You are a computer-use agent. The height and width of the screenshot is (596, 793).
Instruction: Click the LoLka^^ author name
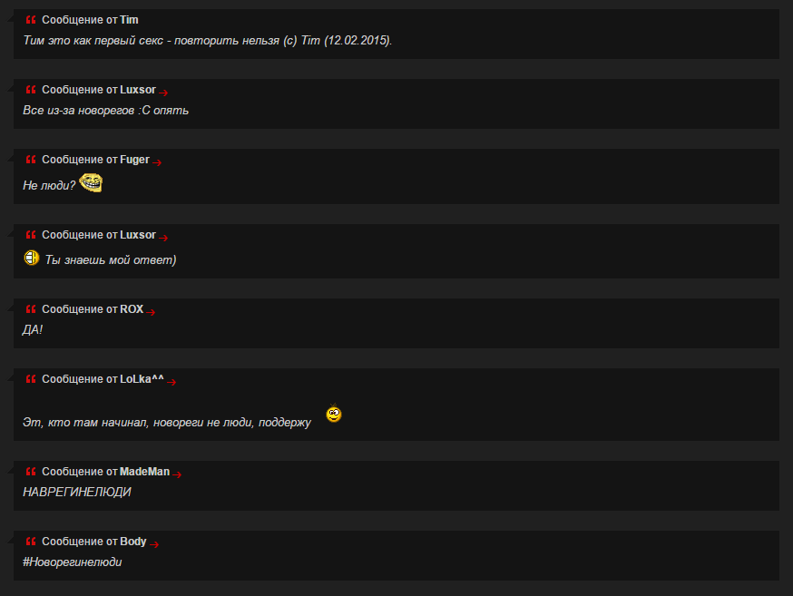pos(142,378)
